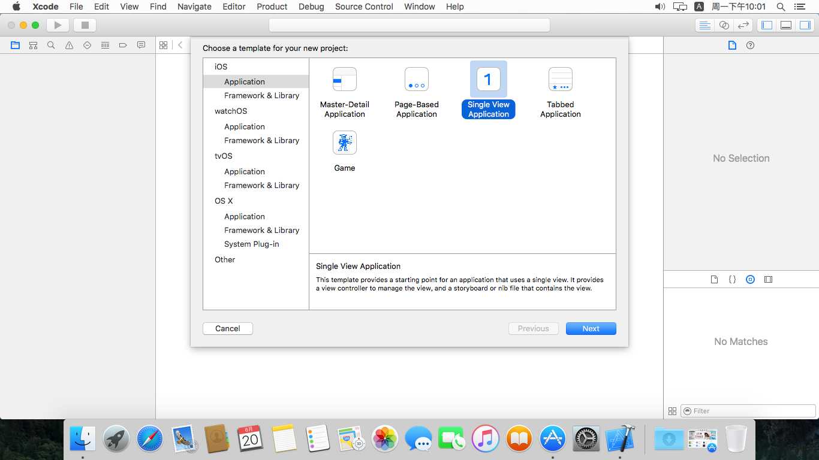Switch library to icon grid view
The height and width of the screenshot is (460, 819).
[672, 411]
